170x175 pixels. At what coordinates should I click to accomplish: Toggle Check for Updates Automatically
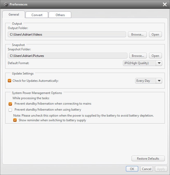click(x=10, y=80)
